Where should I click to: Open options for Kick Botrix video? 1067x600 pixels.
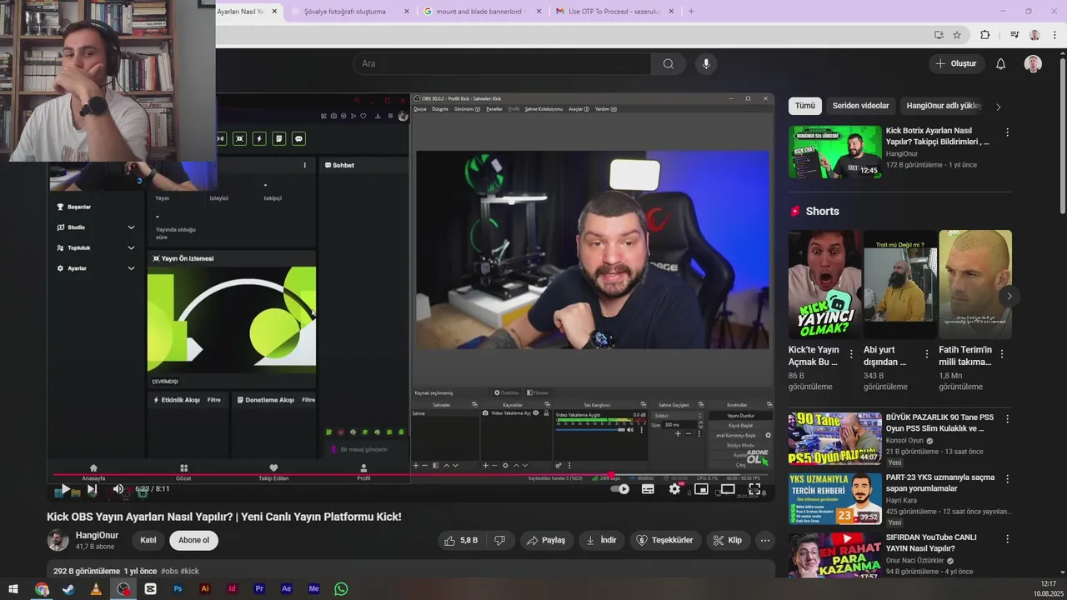pyautogui.click(x=1007, y=132)
